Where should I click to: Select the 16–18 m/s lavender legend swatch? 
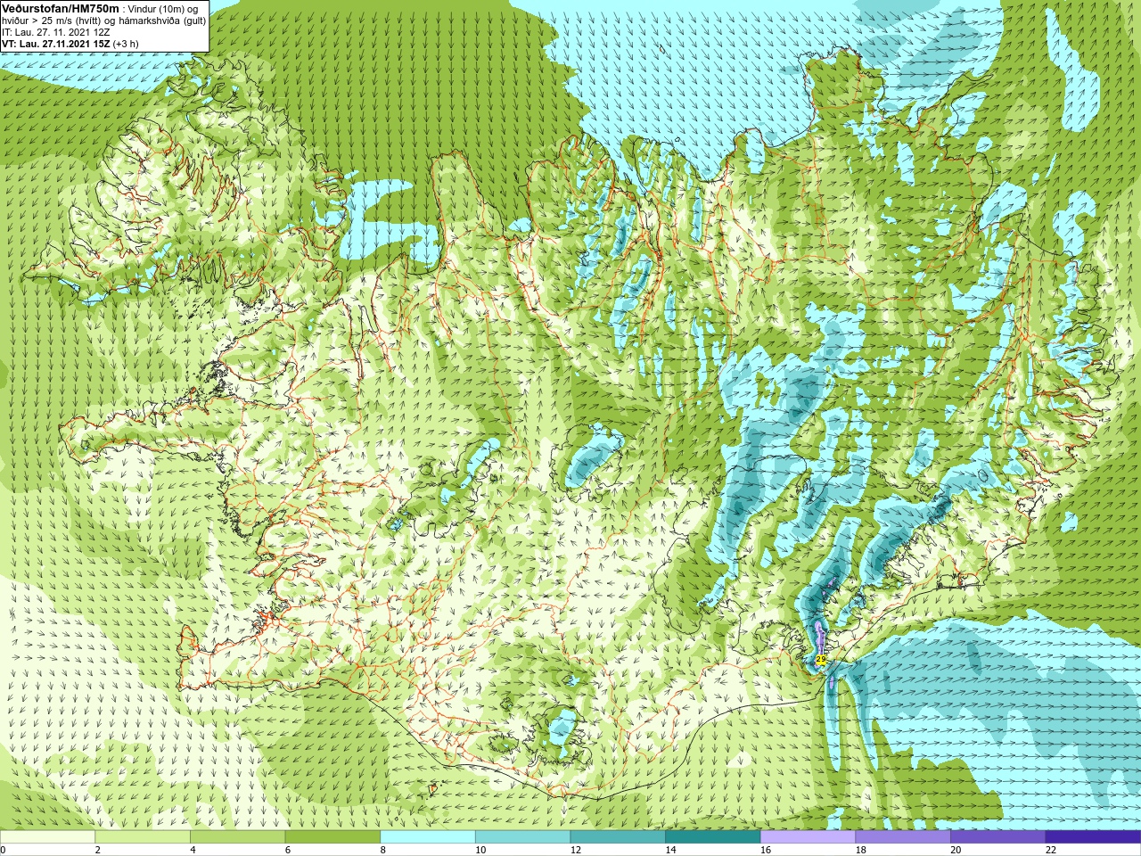[x=809, y=837]
